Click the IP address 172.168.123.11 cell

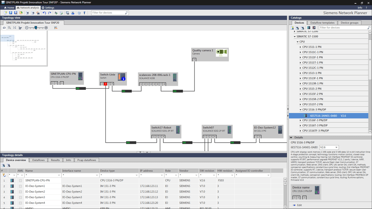(151, 186)
